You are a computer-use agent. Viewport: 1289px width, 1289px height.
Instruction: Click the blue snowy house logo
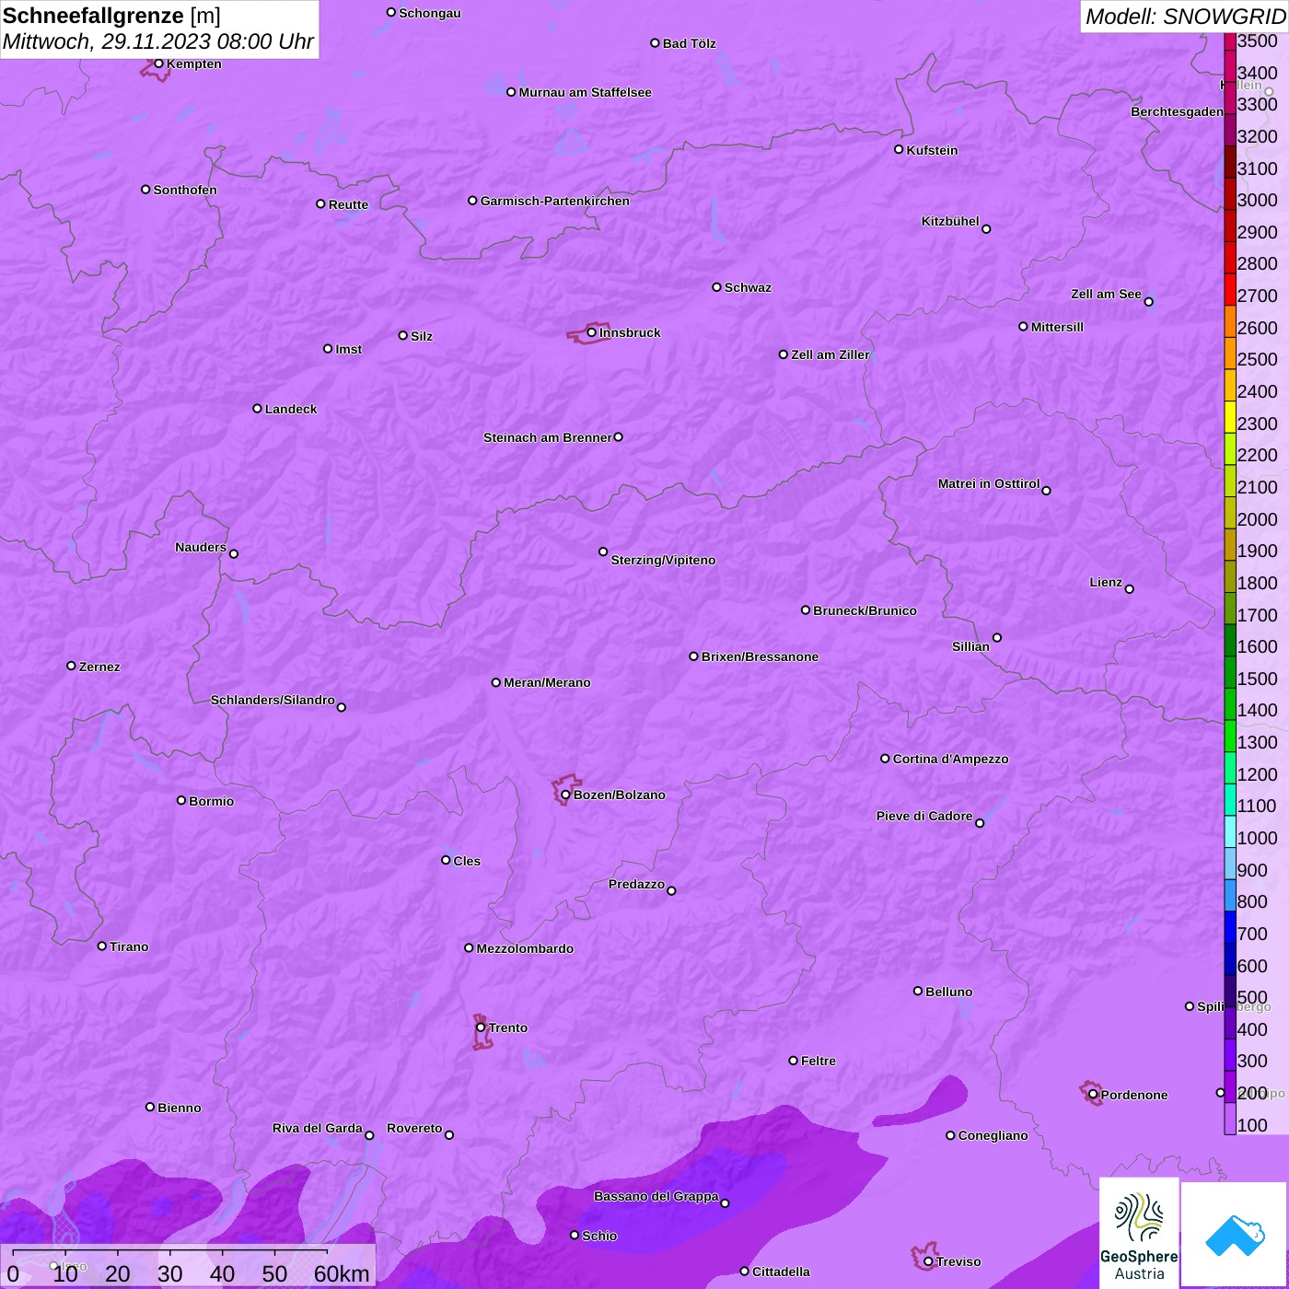pos(1235,1235)
